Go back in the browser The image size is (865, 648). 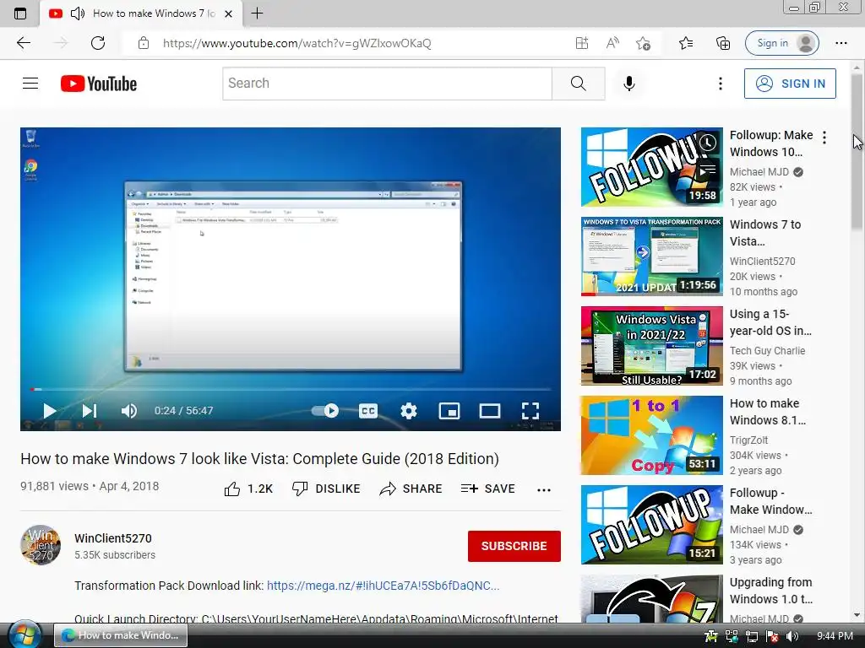coord(23,43)
